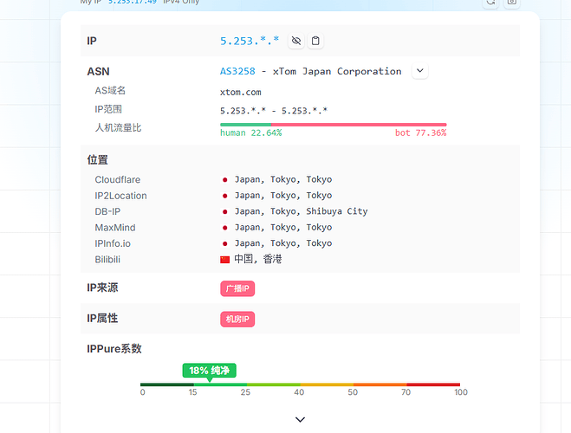The height and width of the screenshot is (433, 571).
Task: Click the IP2Location source label
Action: tap(121, 196)
